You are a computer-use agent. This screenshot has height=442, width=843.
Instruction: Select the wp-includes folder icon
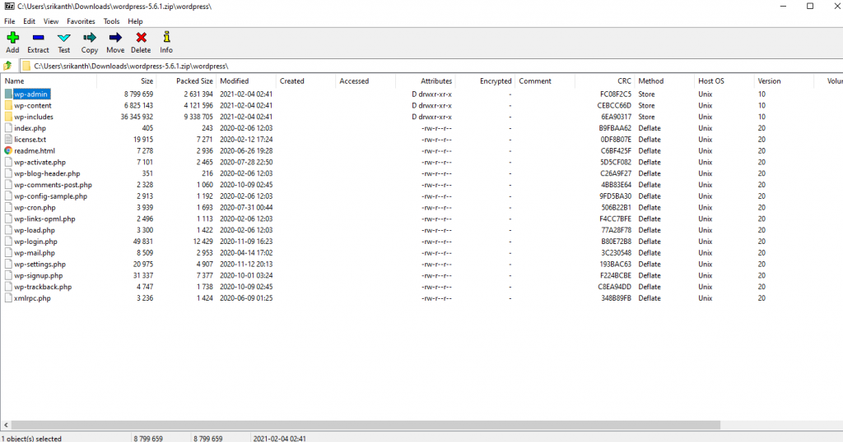8,117
